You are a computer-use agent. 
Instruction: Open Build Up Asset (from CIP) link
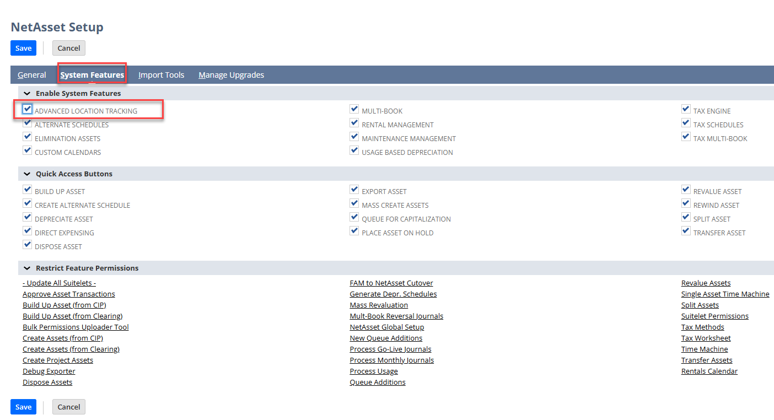click(64, 305)
